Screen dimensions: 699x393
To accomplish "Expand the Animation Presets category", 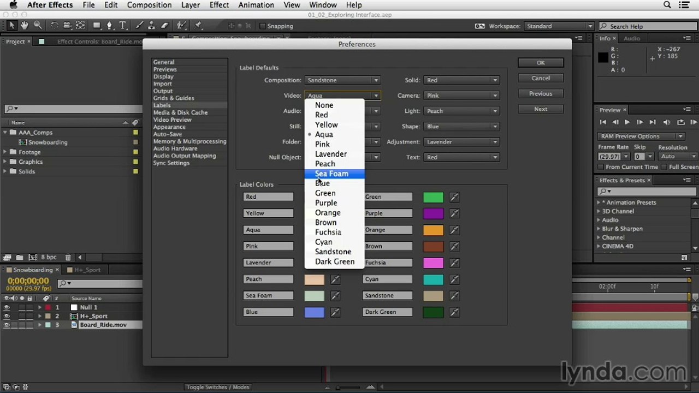I will click(x=599, y=203).
